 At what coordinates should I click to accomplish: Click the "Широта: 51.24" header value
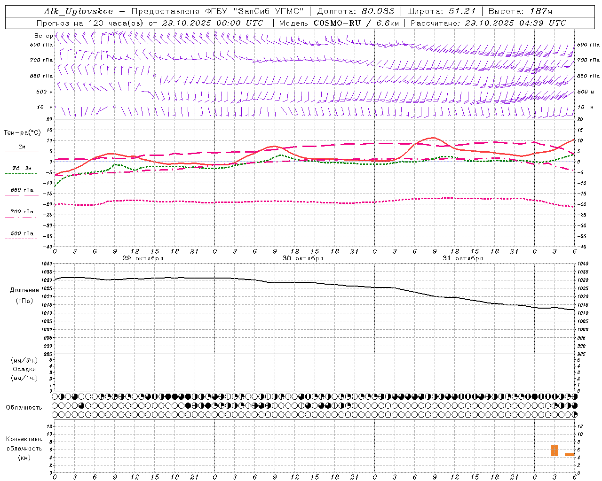tap(441, 11)
